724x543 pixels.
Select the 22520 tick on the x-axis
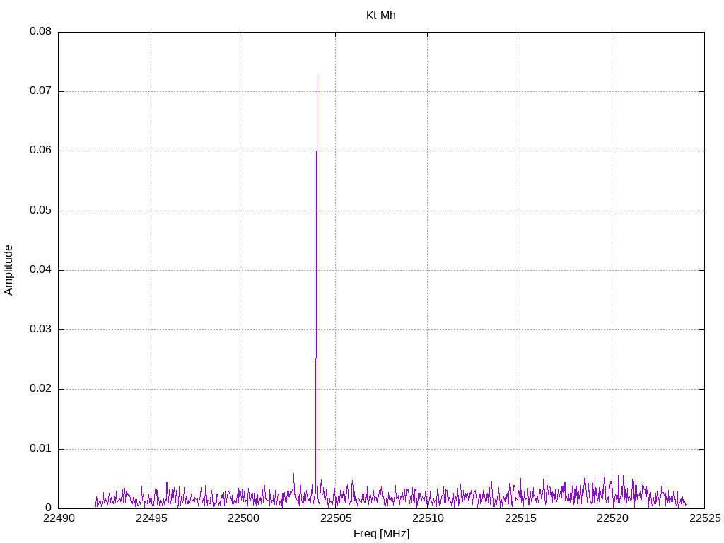(x=612, y=519)
